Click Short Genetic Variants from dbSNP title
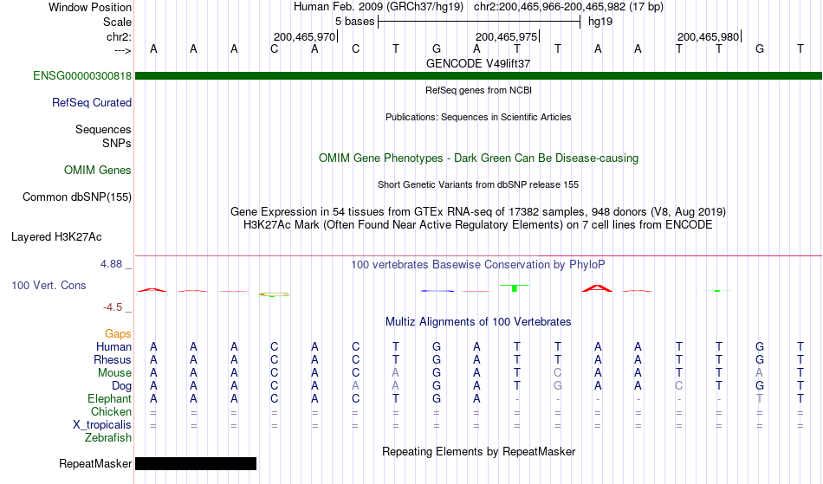This screenshot has height=484, width=823. 478,184
